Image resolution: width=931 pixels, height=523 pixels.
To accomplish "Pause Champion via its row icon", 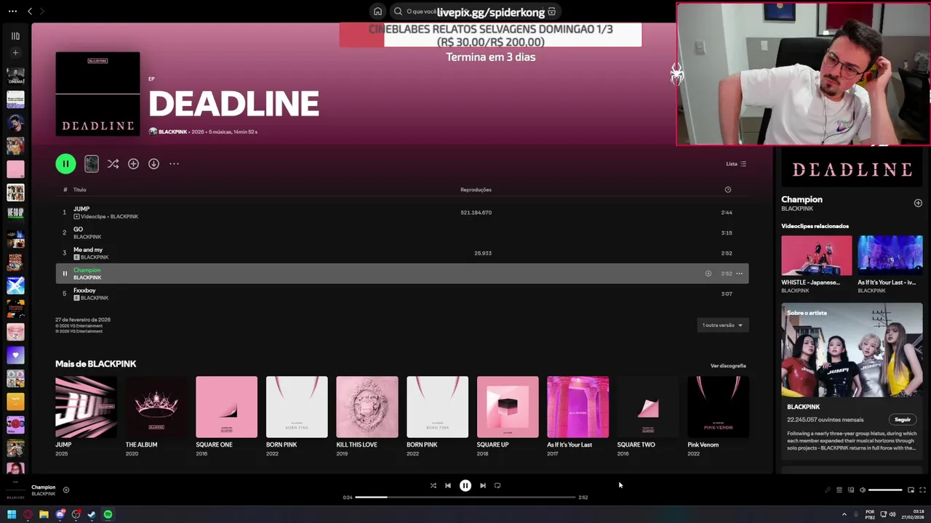I will pyautogui.click(x=64, y=274).
